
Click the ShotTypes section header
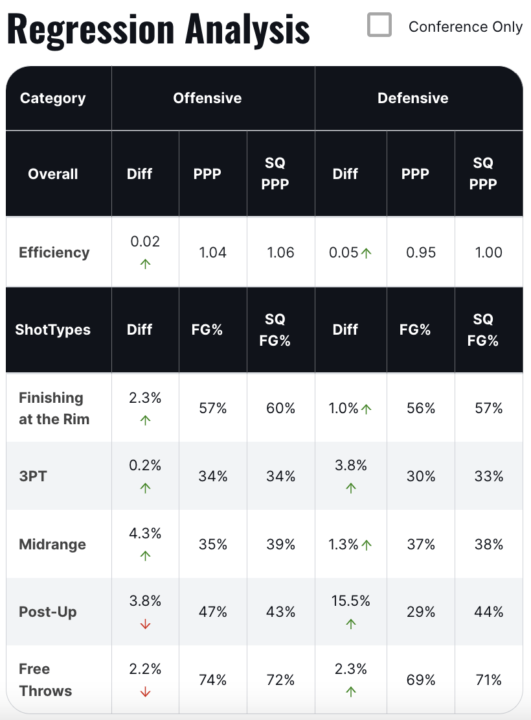coord(52,330)
